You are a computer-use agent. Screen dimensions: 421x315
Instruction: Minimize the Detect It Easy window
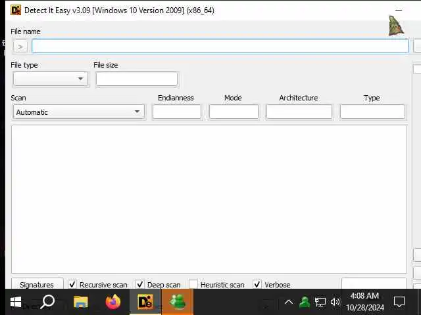(x=399, y=10)
